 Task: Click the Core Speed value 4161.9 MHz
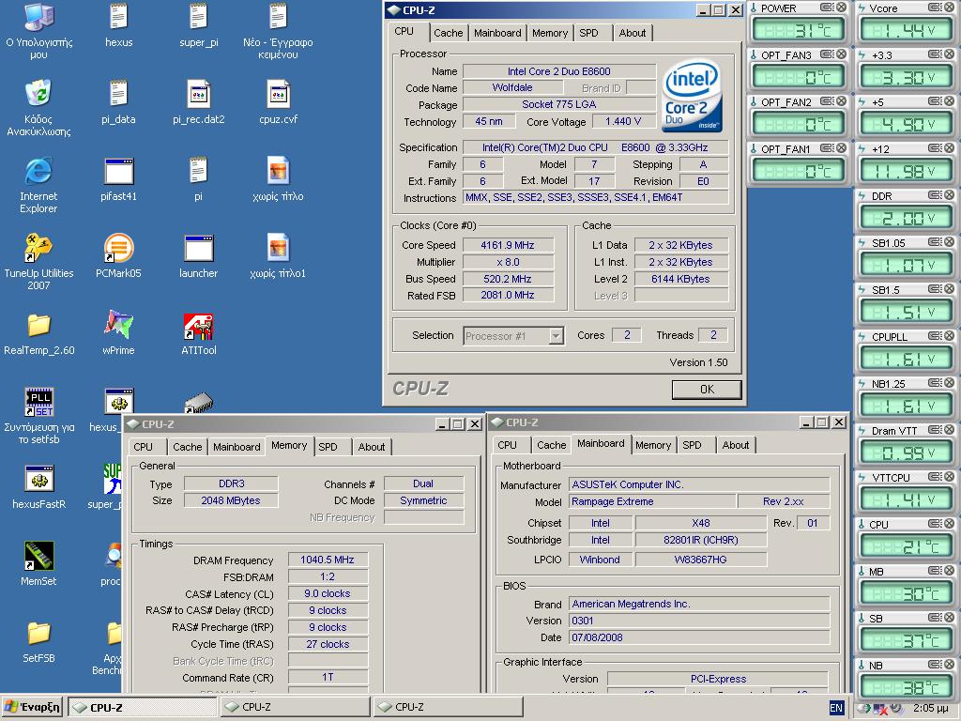pyautogui.click(x=508, y=245)
